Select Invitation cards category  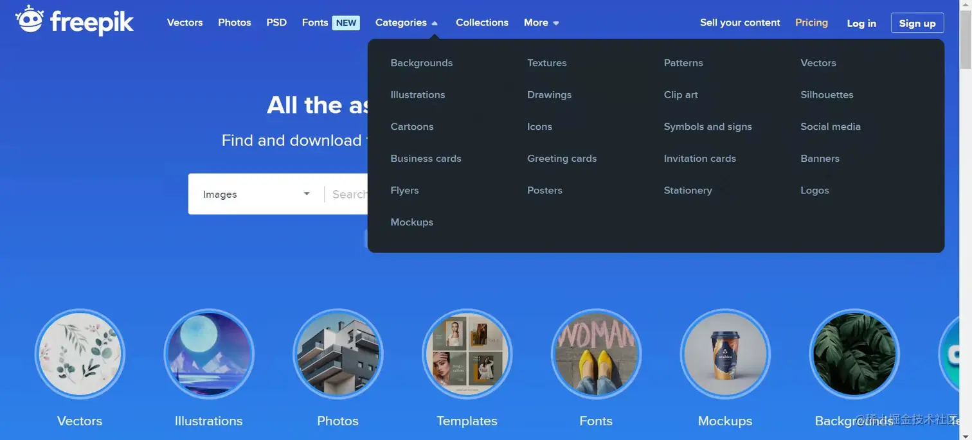(700, 159)
